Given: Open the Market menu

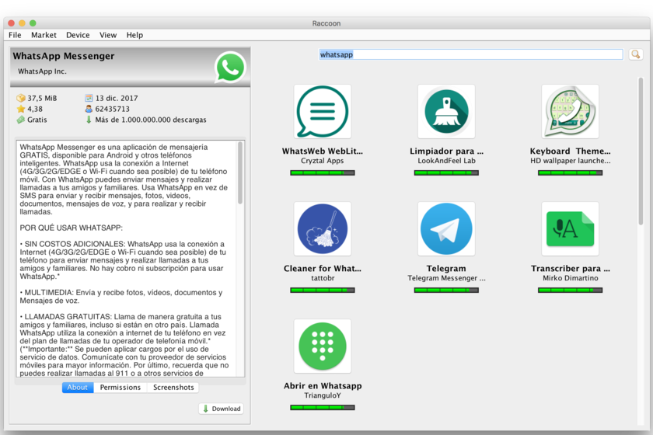Looking at the screenshot, I should (x=44, y=35).
